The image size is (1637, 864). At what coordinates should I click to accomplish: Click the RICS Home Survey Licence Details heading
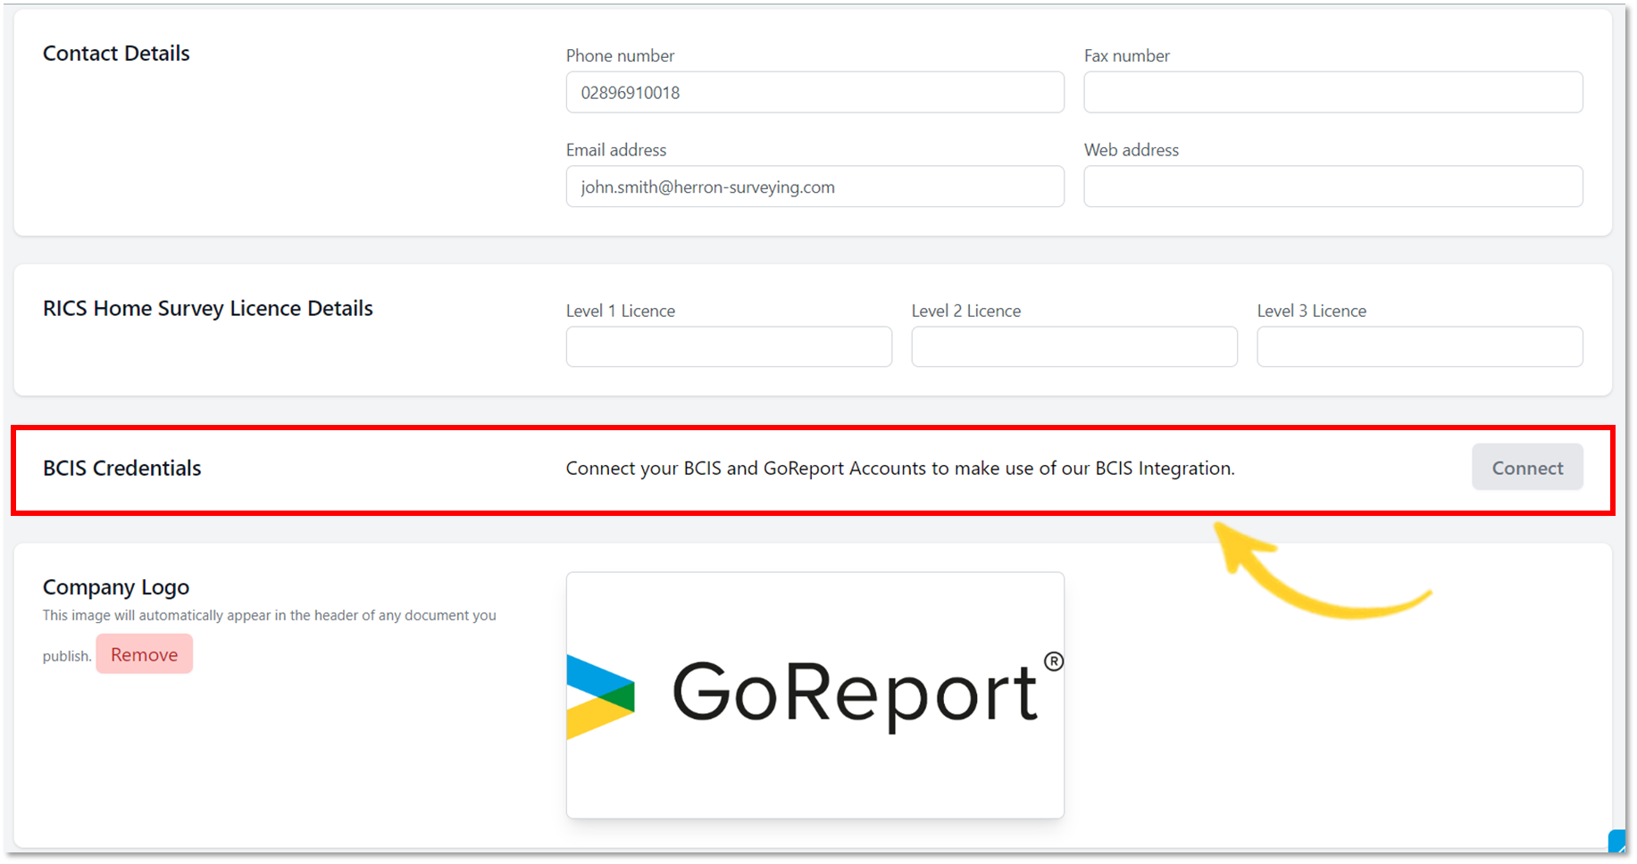pyautogui.click(x=208, y=308)
